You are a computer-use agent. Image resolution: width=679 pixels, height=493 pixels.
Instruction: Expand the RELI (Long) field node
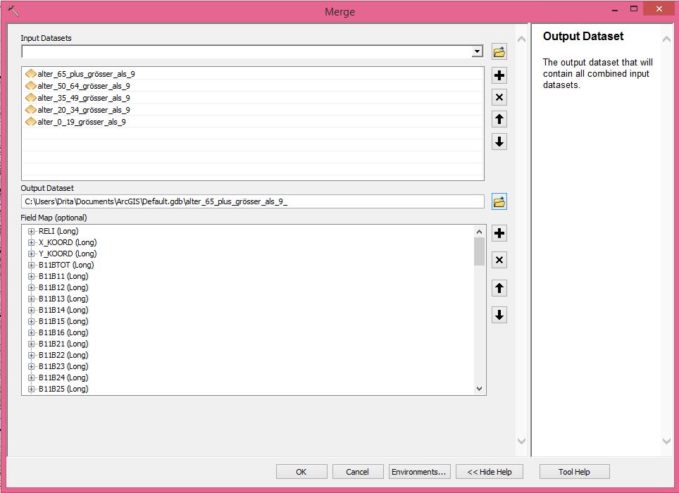click(x=32, y=231)
